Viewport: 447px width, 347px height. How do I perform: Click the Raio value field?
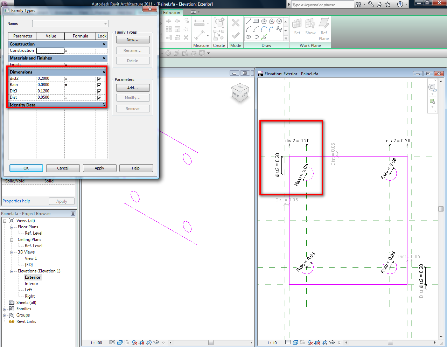50,85
